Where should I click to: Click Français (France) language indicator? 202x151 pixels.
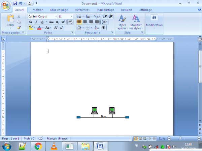click(58, 138)
